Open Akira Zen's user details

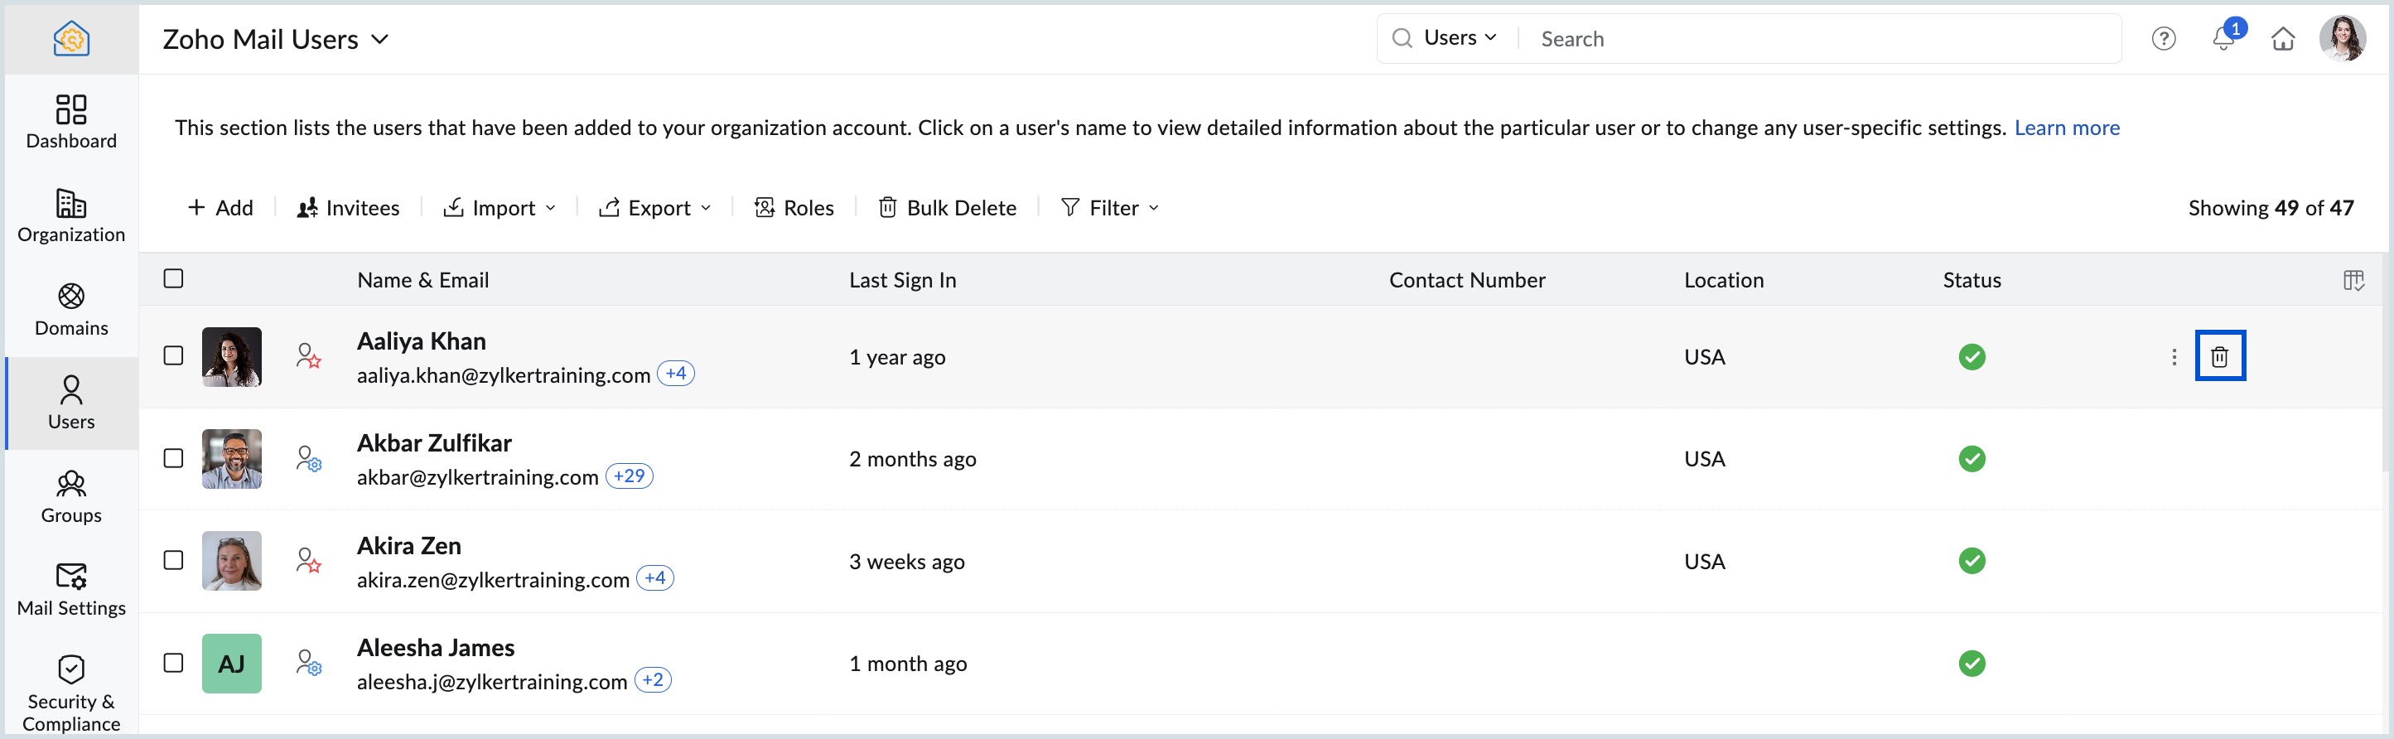point(409,546)
